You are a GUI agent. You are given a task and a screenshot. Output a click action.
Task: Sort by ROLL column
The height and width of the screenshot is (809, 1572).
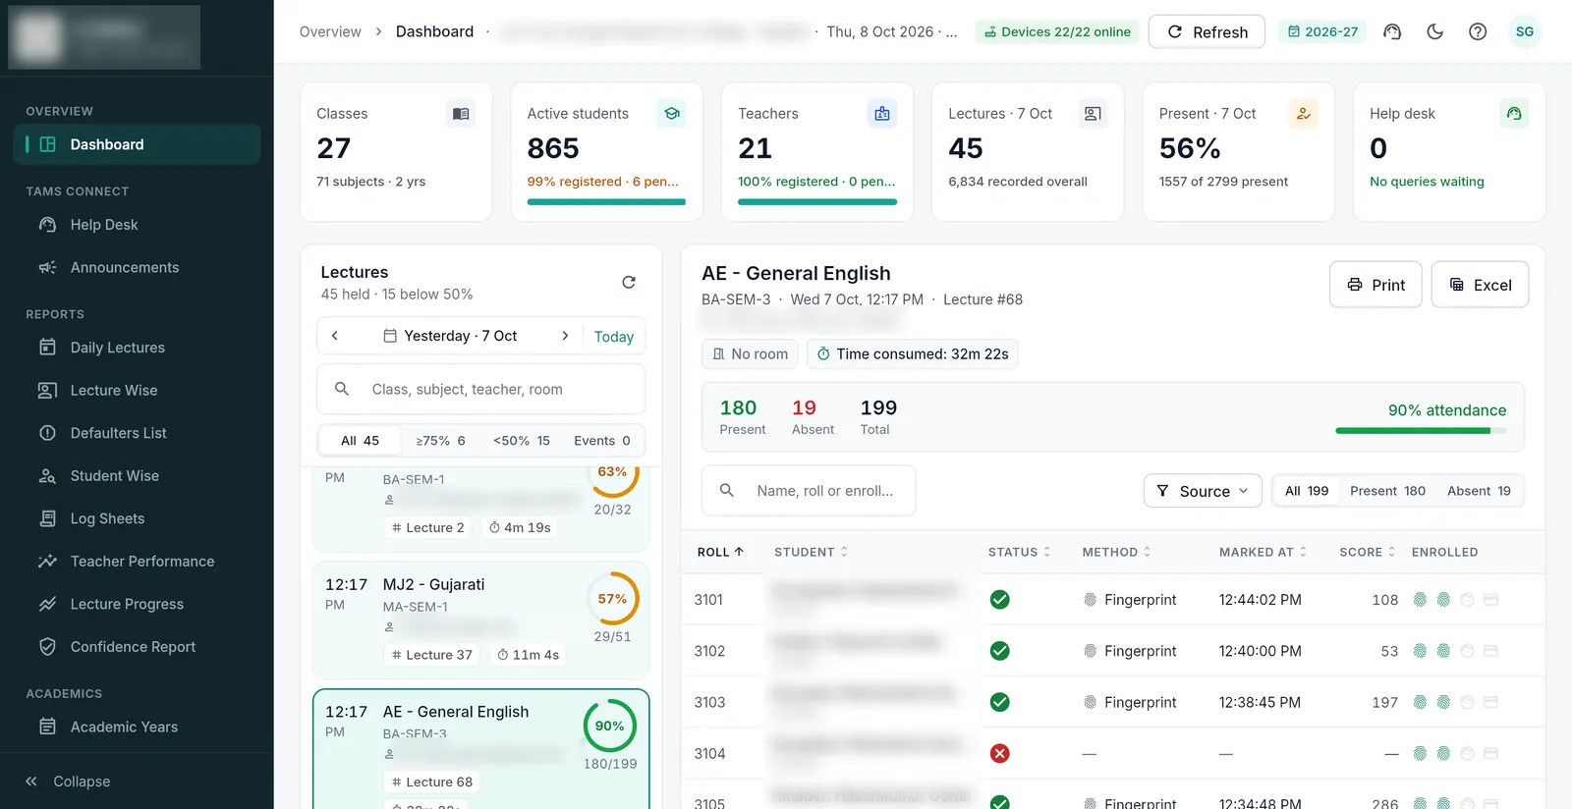coord(720,552)
